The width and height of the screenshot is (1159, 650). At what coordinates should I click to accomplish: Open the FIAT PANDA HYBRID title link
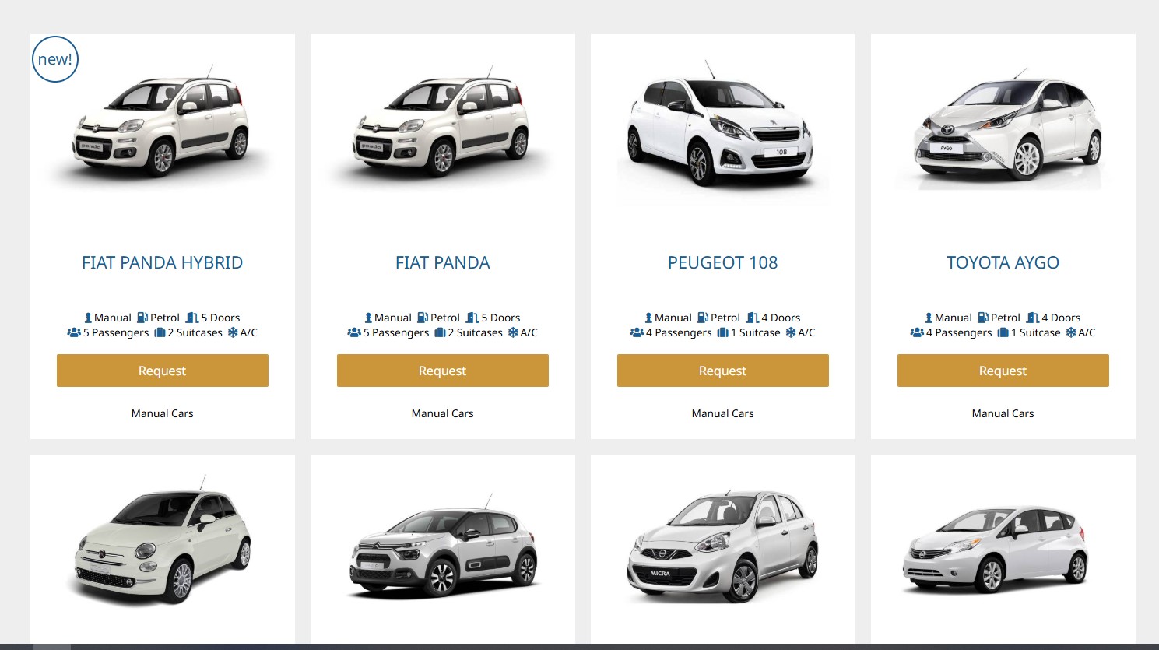(163, 263)
